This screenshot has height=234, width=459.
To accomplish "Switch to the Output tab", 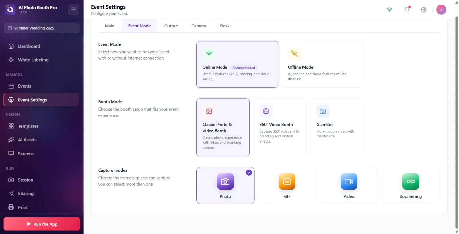I will coord(171,26).
